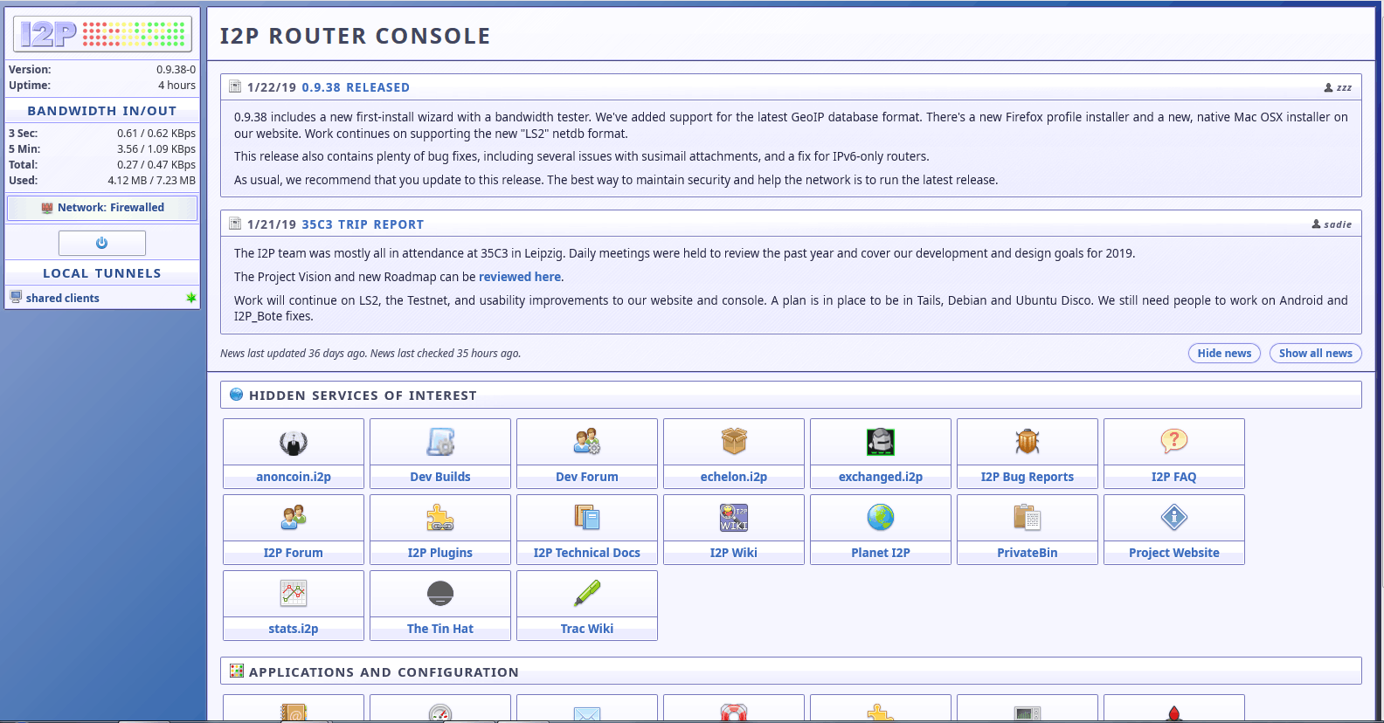1384x723 pixels.
Task: Click the Dev Forum label
Action: 587,477
